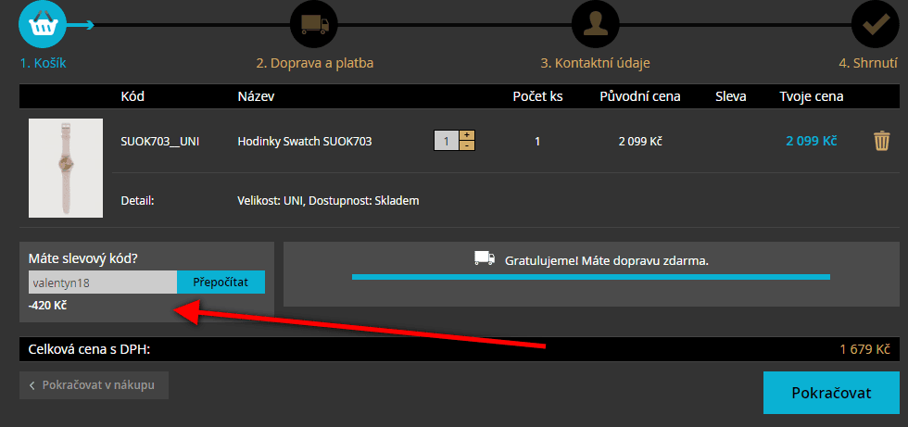Click the shopping basket step icon
Screen dimensions: 908x427
pyautogui.click(x=44, y=25)
